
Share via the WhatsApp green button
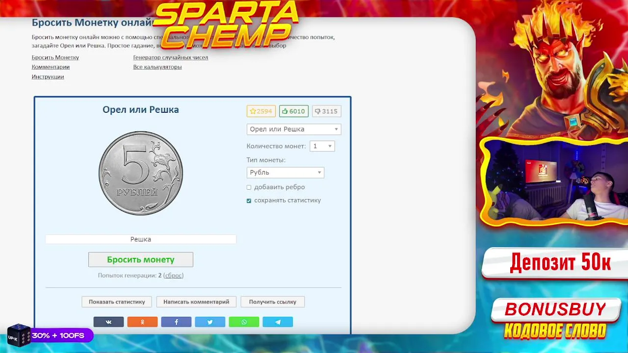click(x=244, y=322)
